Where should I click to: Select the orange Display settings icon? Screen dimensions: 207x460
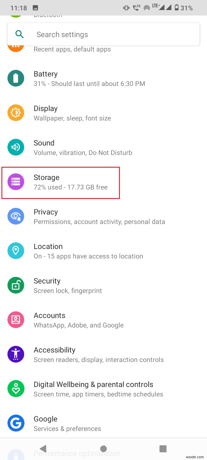(16, 113)
